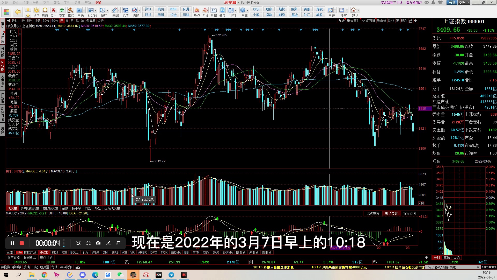Click the 龙虎 dragon icon

(205, 10)
